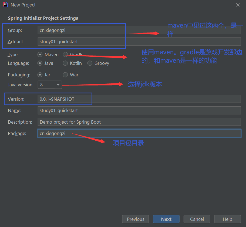This screenshot has width=246, height=227.
Task: Switch language to Kotlin
Action: 65,63
